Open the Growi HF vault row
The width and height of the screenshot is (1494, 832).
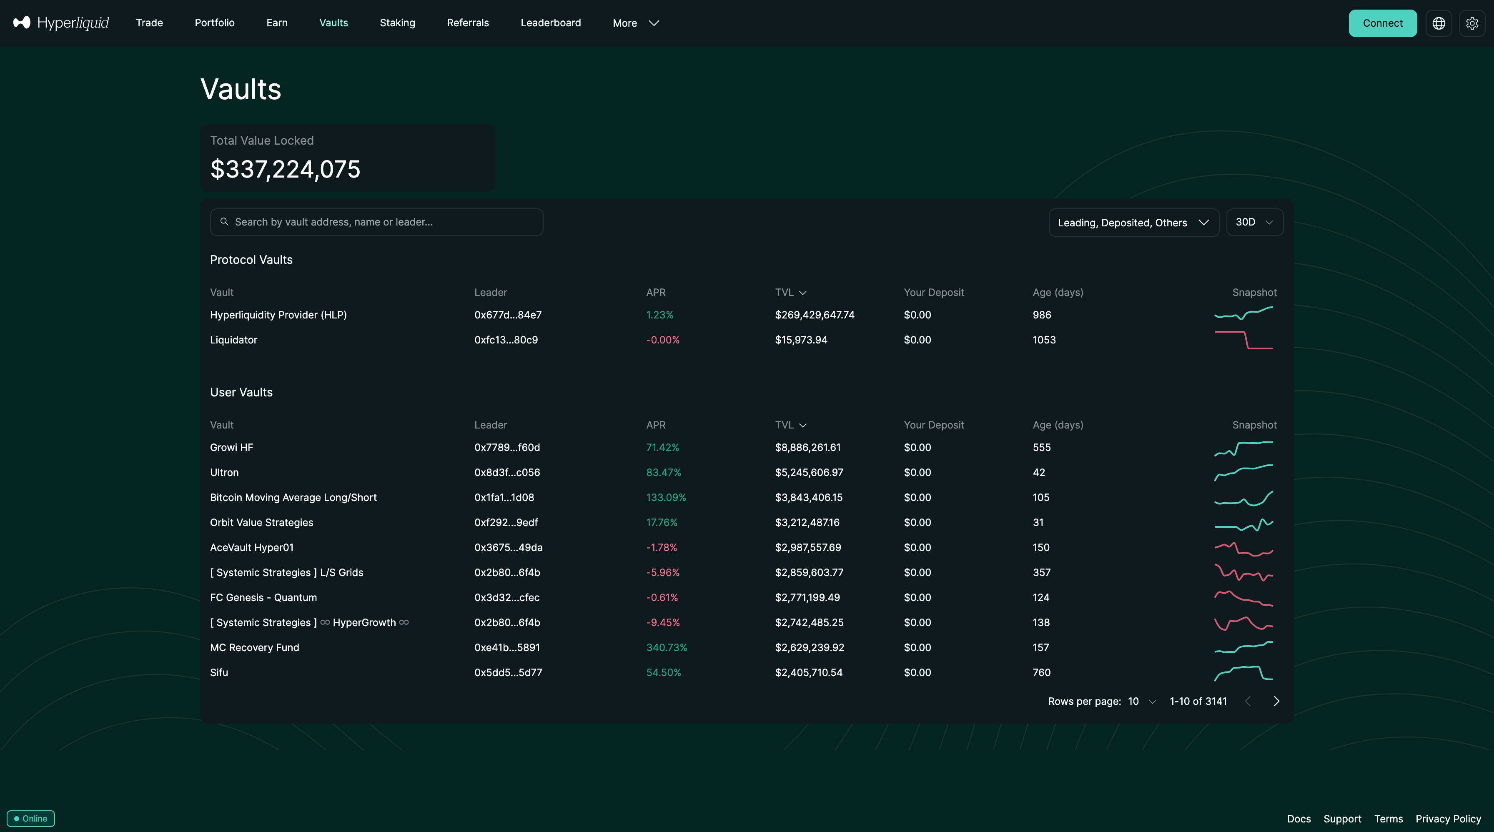tap(232, 448)
